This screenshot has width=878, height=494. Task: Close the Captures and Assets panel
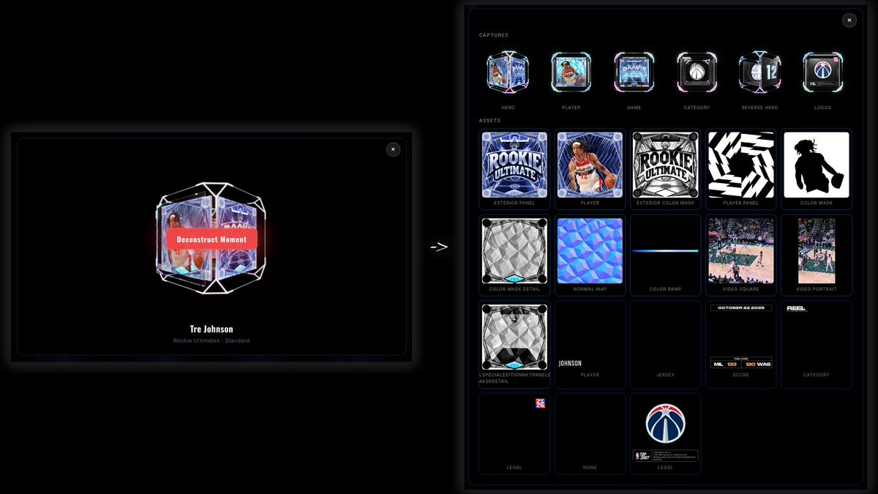click(849, 20)
